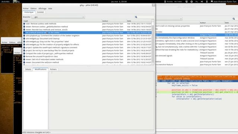Image resolution: width=238 pixels, height=134 pixels.
Task: Click commit graph node beside 'Remove the unused ProjectError class'
Action: tap(24, 56)
